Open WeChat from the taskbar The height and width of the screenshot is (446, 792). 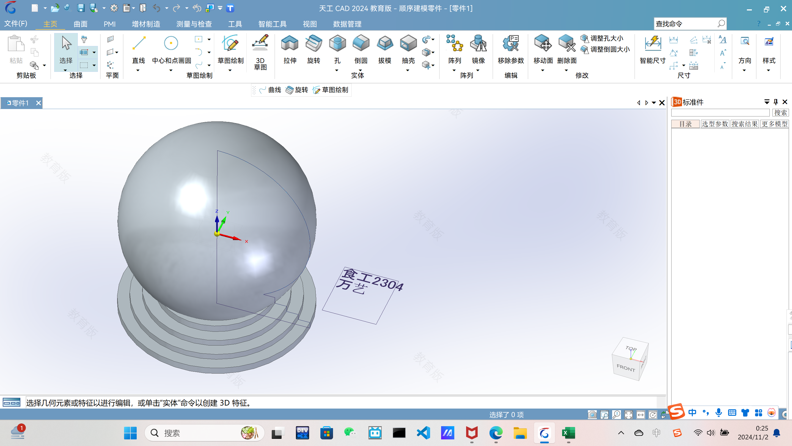point(351,433)
